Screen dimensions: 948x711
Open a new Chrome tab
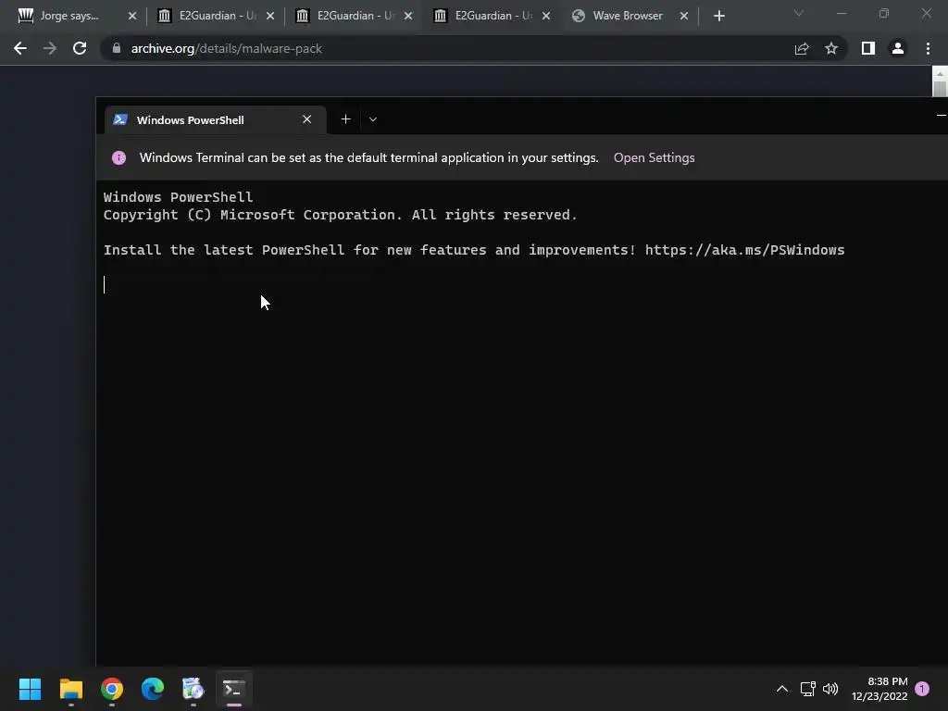718,16
